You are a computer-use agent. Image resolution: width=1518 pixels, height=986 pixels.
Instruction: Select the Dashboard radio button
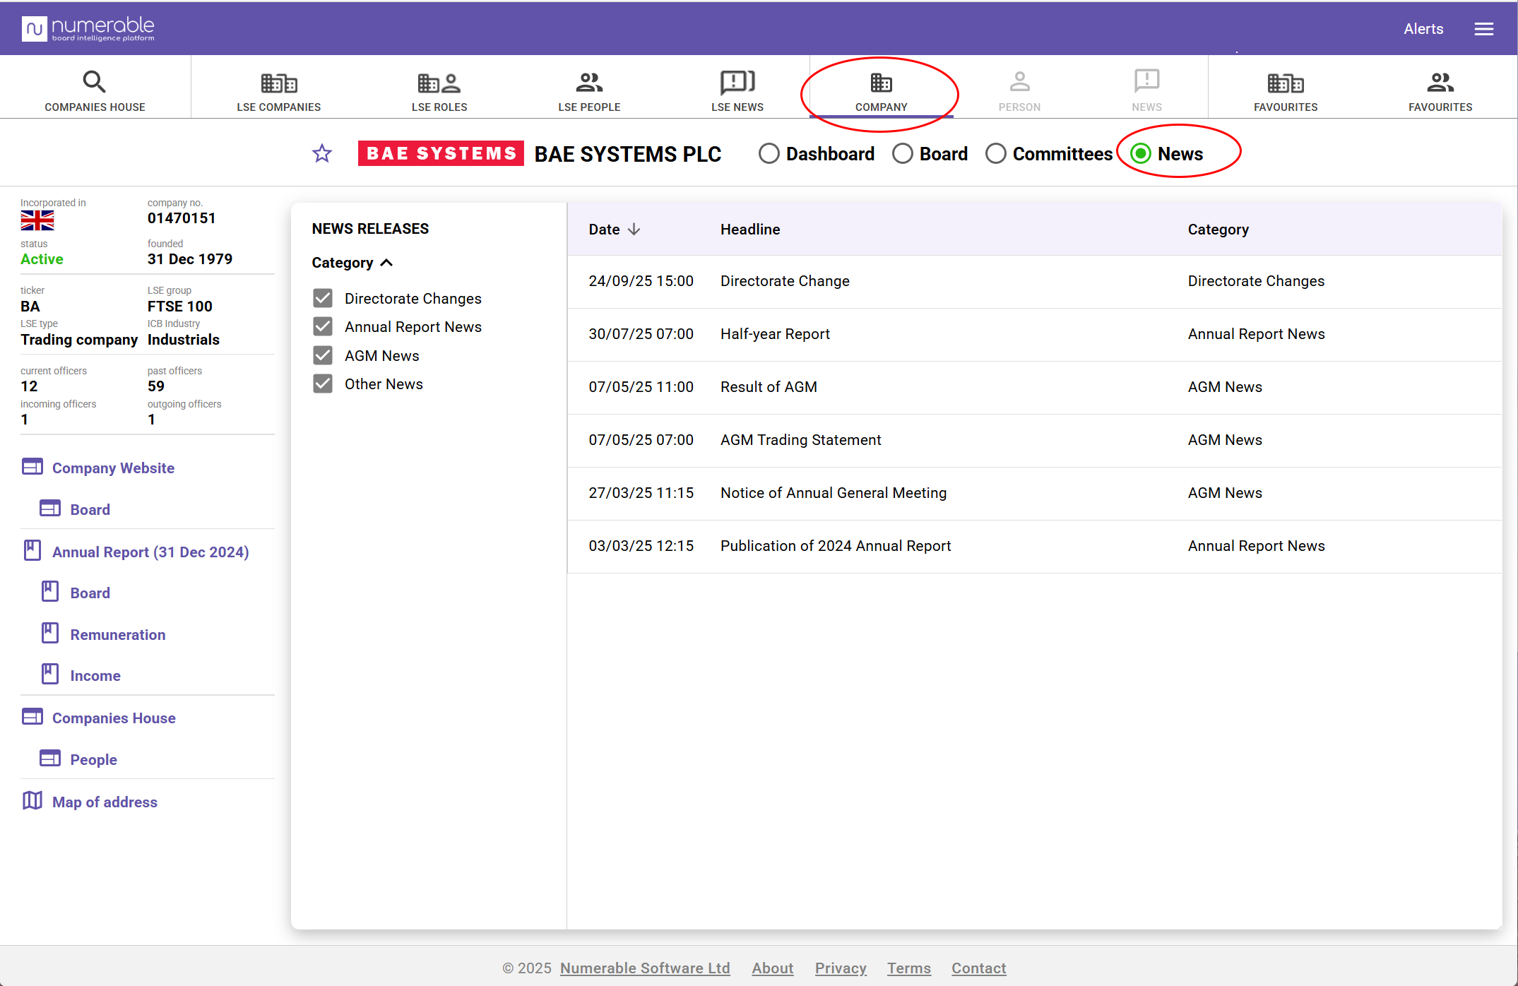769,153
